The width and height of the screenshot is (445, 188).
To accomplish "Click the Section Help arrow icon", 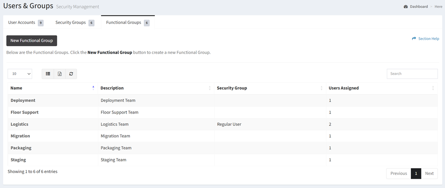I will 414,39.
